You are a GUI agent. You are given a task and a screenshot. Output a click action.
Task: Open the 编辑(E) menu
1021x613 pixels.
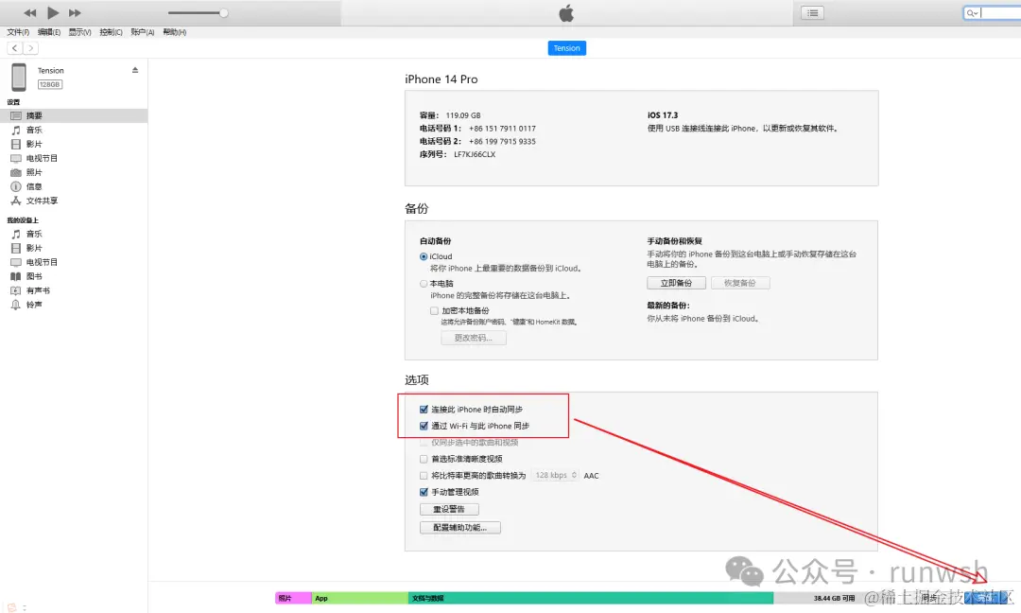click(49, 32)
